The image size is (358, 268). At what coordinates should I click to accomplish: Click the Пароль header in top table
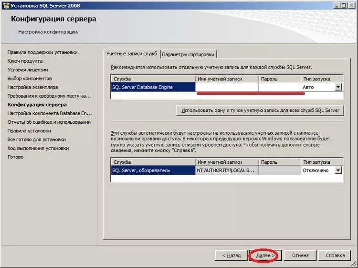coord(280,79)
